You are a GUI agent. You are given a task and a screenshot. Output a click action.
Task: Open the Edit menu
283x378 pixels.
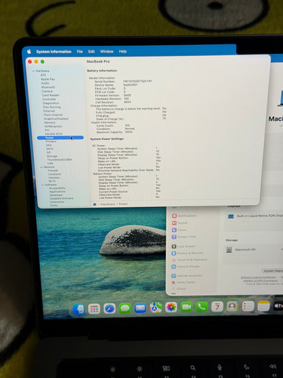91,52
